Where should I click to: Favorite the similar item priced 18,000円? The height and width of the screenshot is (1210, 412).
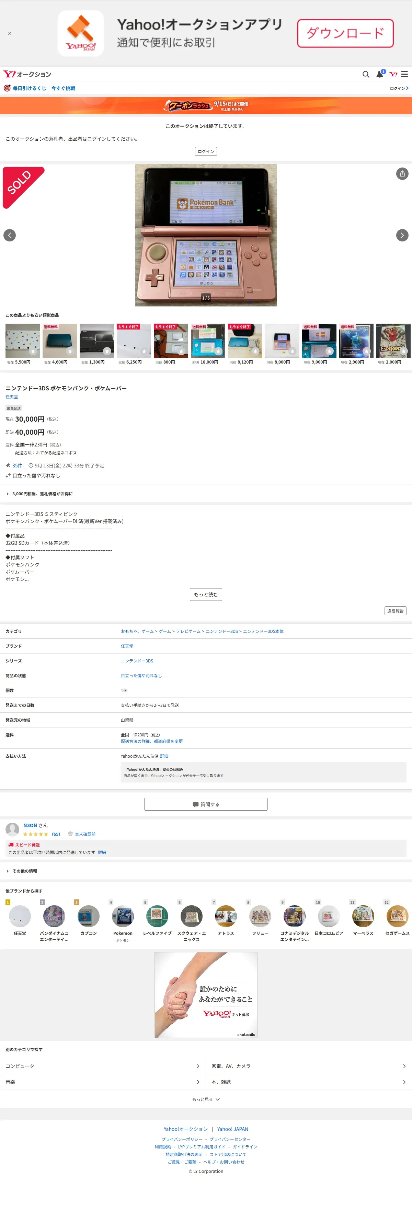[x=218, y=351]
